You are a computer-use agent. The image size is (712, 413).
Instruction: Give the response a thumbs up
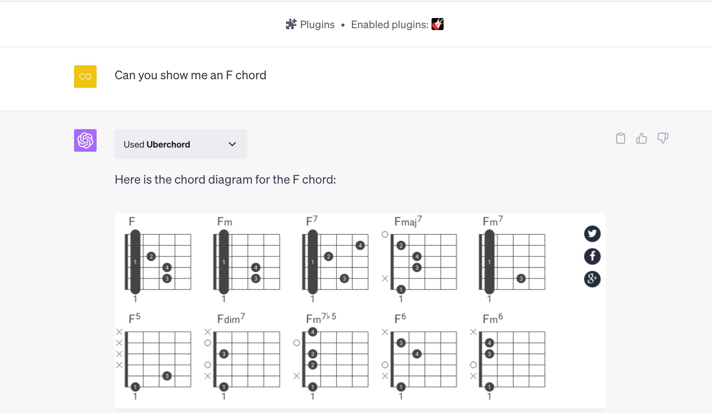(642, 138)
